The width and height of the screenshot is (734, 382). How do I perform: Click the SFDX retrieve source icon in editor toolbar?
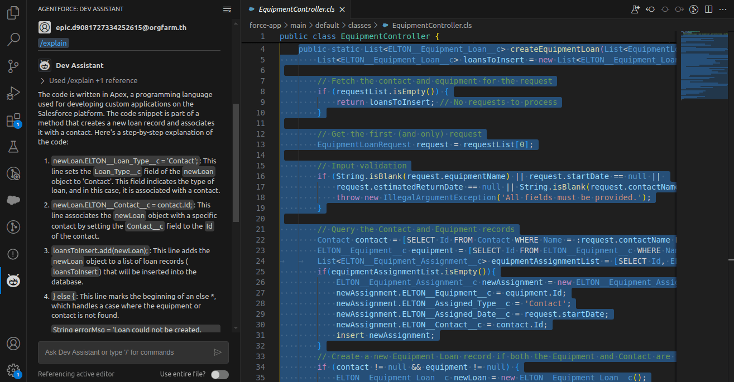coord(650,9)
